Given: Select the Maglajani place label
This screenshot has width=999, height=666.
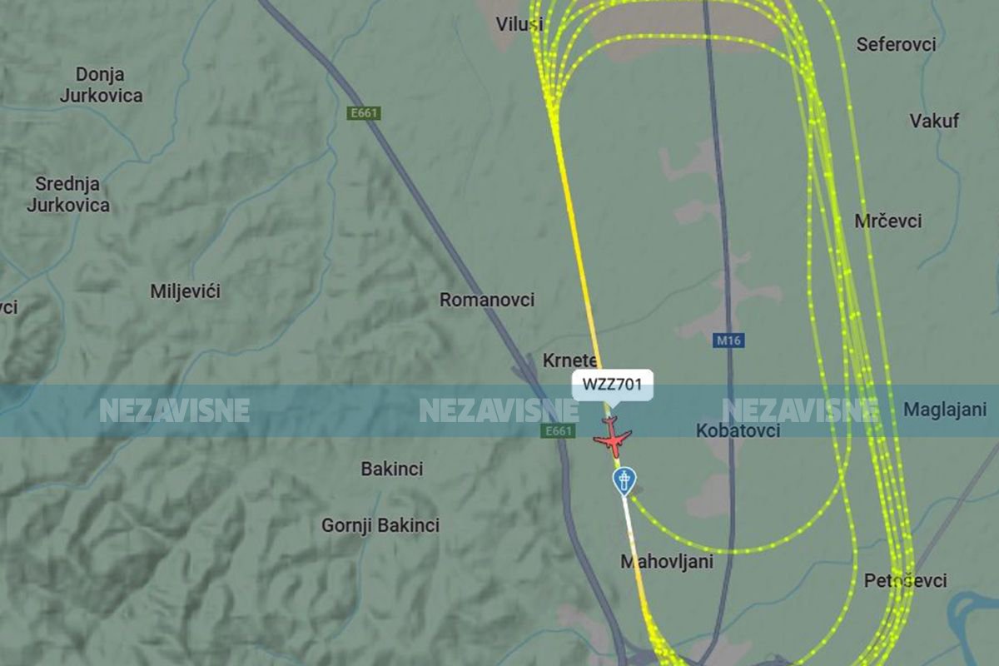Looking at the screenshot, I should (x=945, y=410).
